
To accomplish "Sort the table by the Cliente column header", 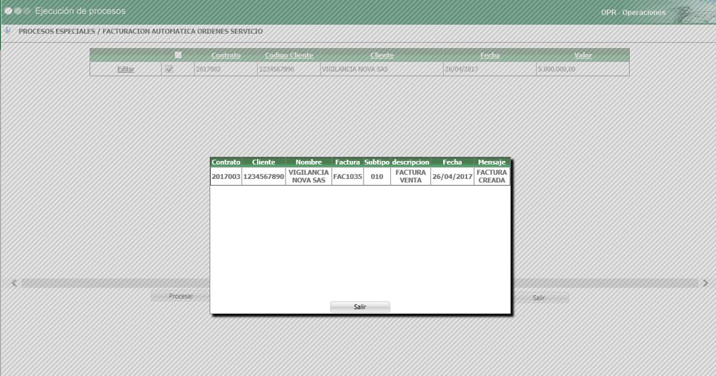I will coord(382,55).
